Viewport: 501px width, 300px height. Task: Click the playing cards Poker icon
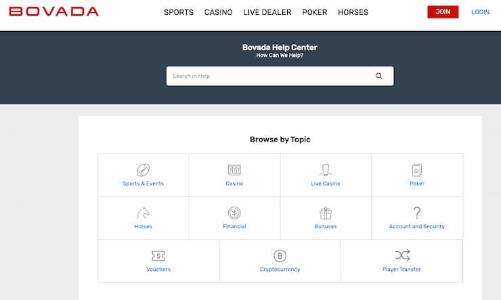(x=416, y=170)
